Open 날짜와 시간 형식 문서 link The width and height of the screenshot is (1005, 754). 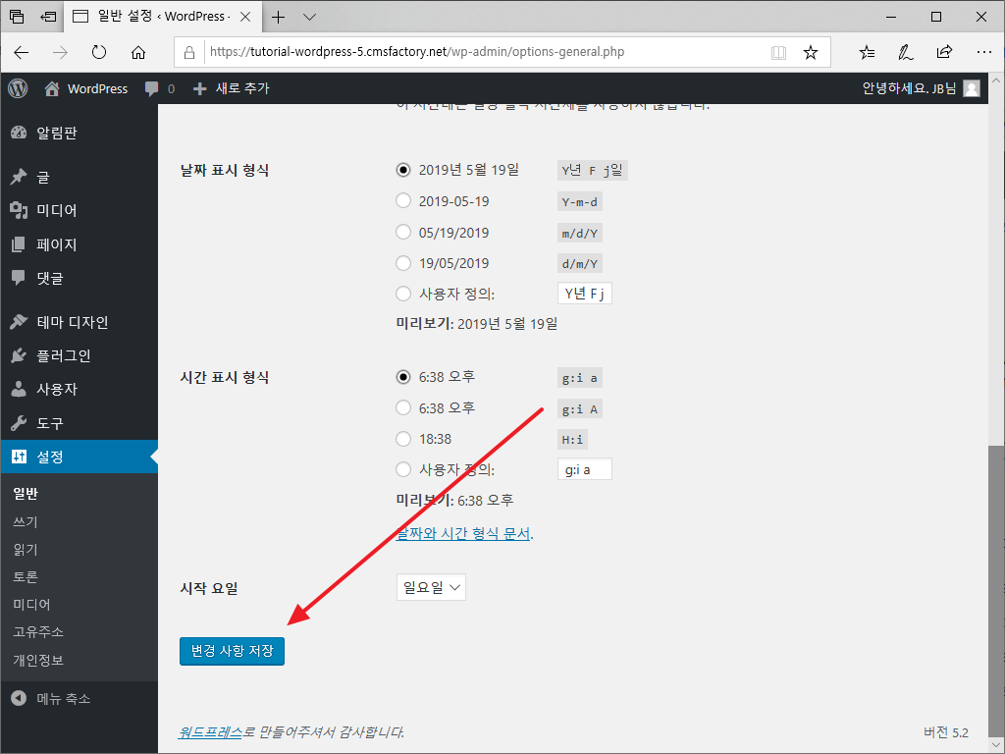pyautogui.click(x=463, y=533)
